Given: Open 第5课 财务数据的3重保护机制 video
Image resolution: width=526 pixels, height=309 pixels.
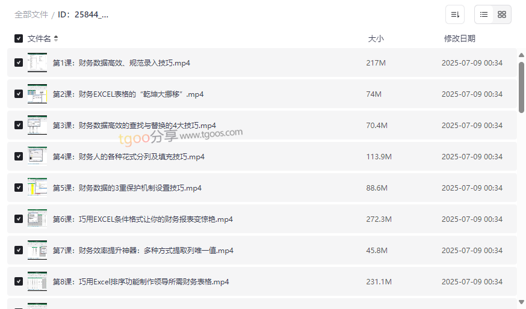Looking at the screenshot, I should click(127, 188).
